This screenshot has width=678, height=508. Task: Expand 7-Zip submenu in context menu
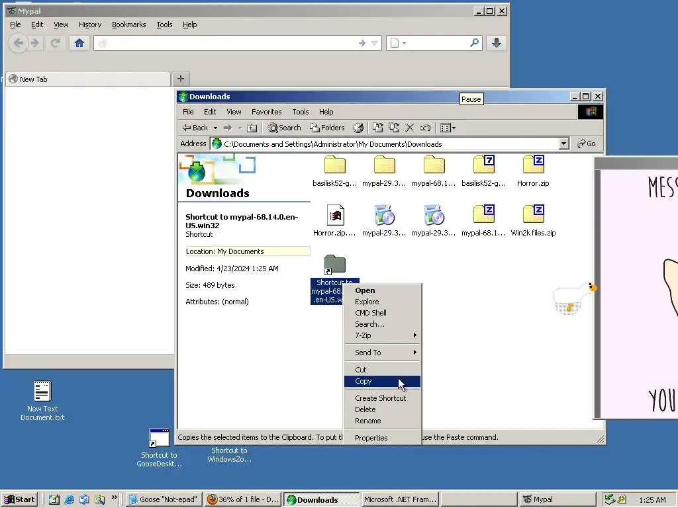click(x=382, y=335)
